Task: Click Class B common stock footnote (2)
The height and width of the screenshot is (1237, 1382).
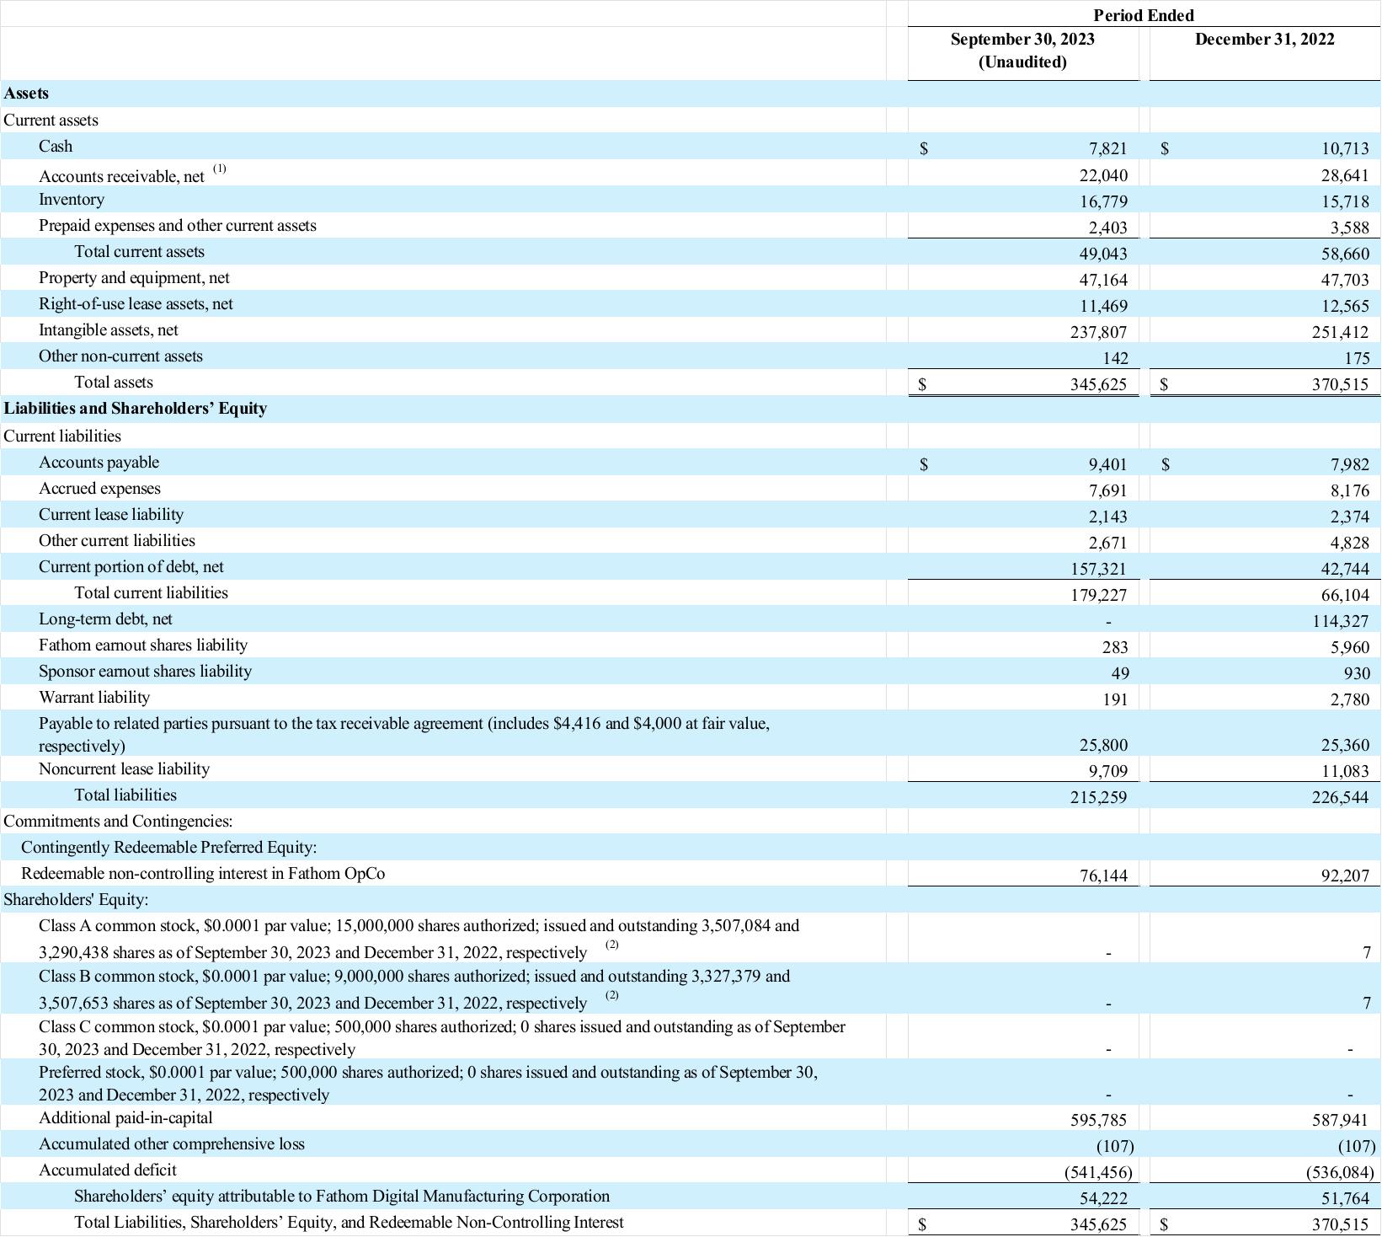Action: click(611, 995)
